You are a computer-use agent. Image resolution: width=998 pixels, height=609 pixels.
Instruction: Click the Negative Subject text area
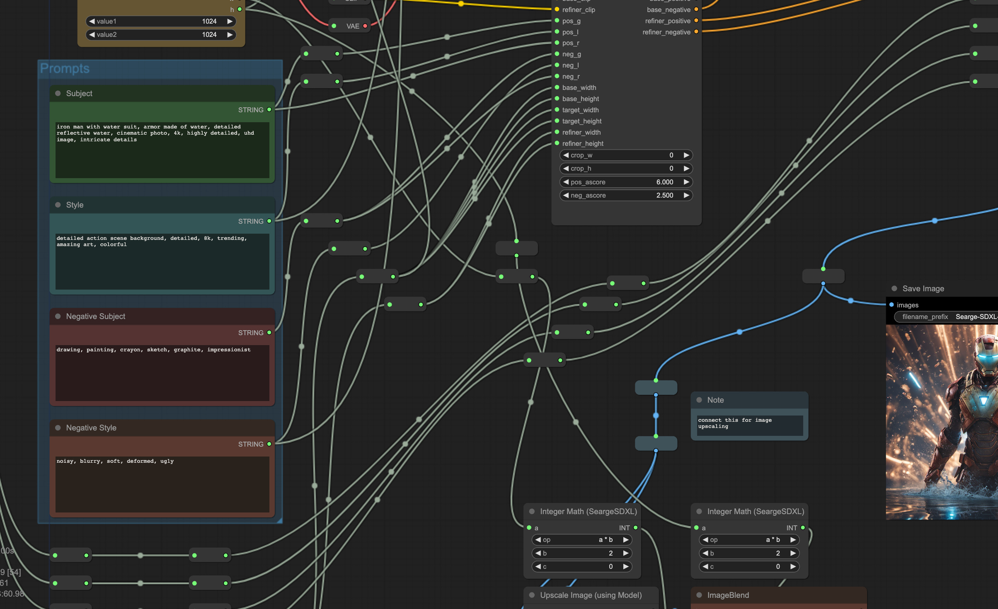coord(162,373)
